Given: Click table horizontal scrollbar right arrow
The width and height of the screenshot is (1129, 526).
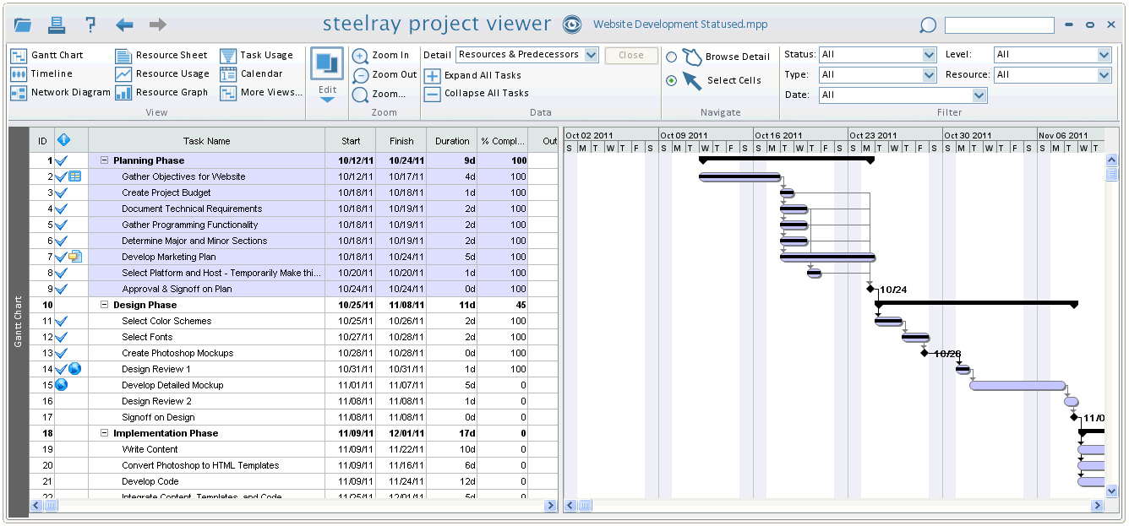Looking at the screenshot, I should coord(550,506).
